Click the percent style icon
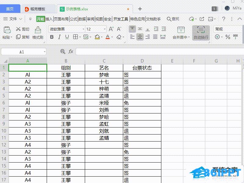 click(x=228, y=37)
